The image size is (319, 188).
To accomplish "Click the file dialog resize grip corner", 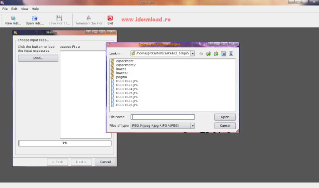I will [x=237, y=131].
